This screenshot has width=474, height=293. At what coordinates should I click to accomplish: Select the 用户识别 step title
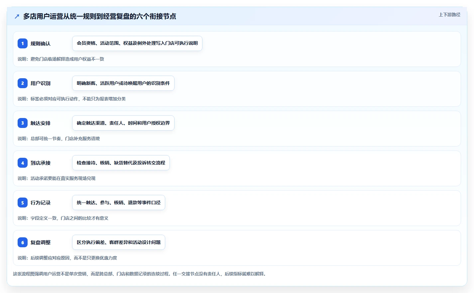click(41, 83)
